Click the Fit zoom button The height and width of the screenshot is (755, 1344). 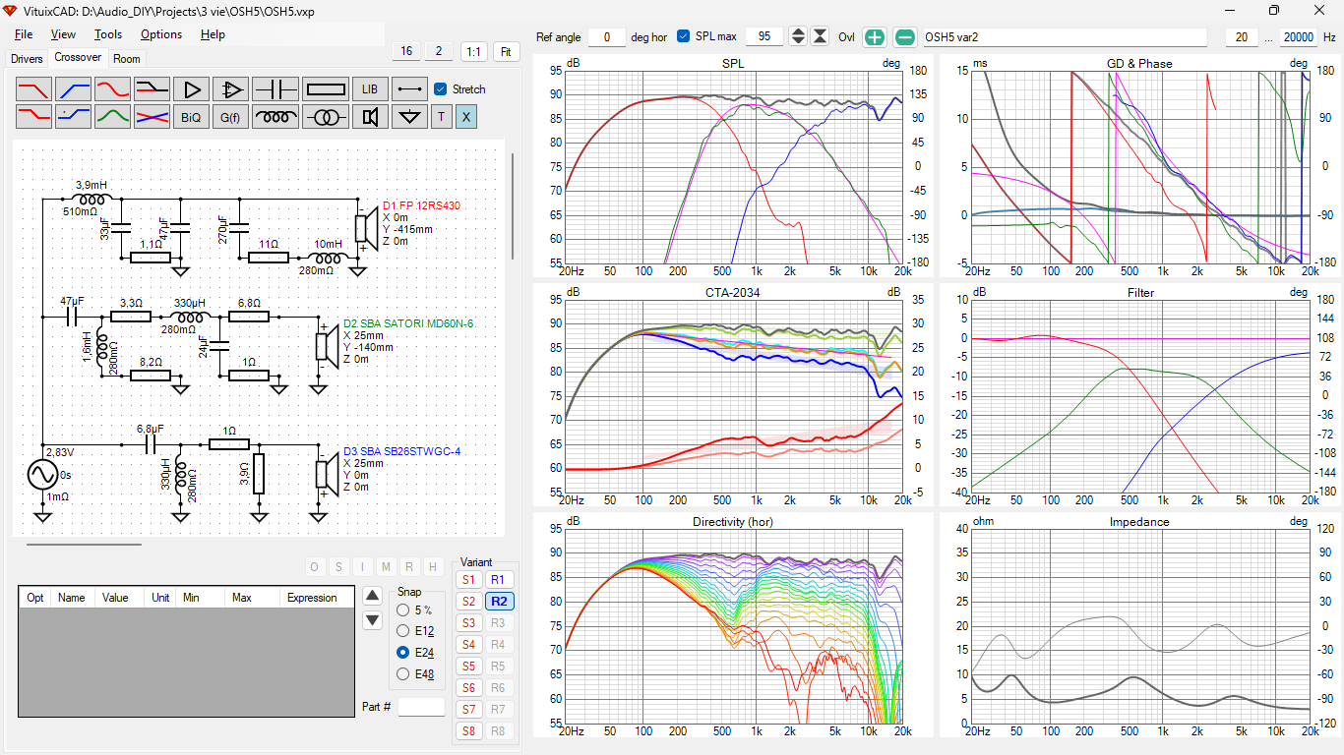[x=507, y=51]
